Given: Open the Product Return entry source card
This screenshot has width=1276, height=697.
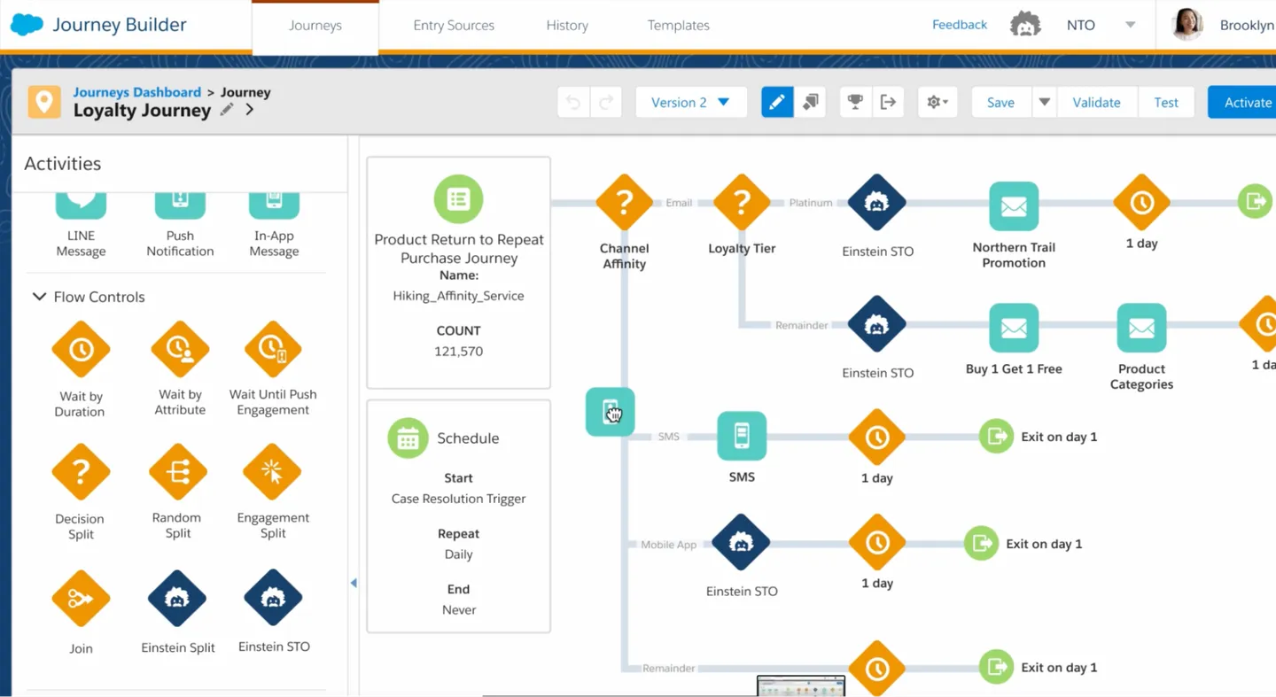Looking at the screenshot, I should [459, 273].
